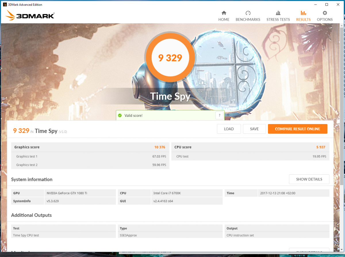Click the Stress Tests bar chart icon
This screenshot has width=345, height=257.
click(278, 13)
